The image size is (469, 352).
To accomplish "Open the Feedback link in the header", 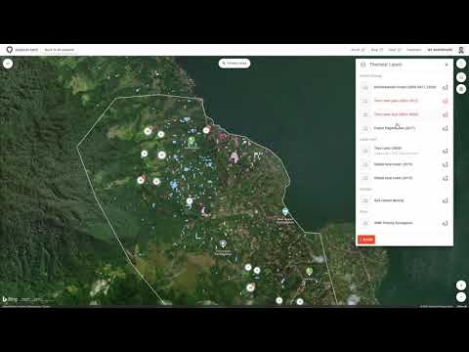I will (414, 50).
